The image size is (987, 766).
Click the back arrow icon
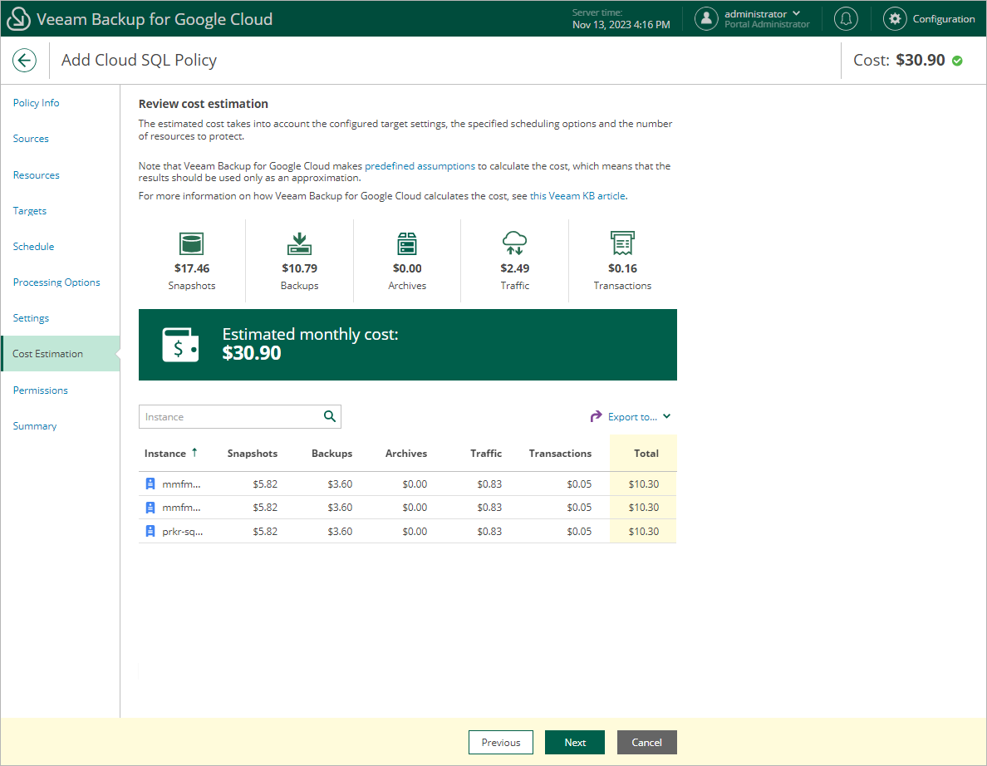click(x=25, y=61)
